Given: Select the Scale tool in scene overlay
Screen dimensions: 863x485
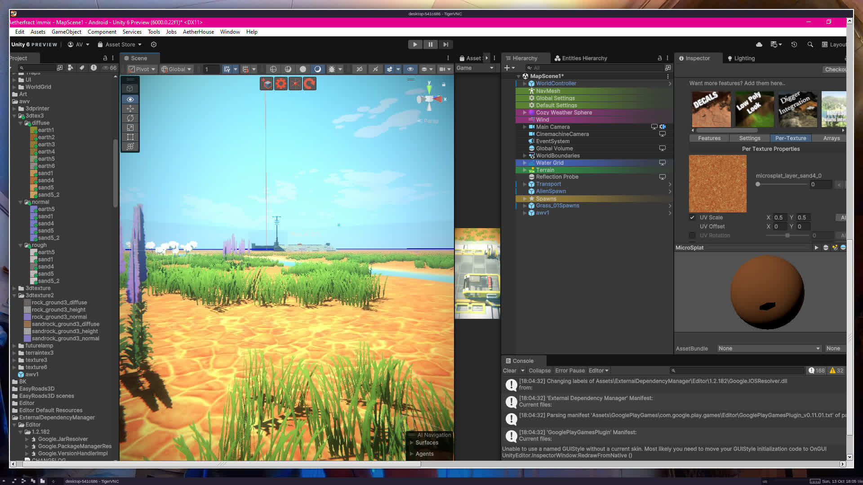Looking at the screenshot, I should pyautogui.click(x=130, y=128).
